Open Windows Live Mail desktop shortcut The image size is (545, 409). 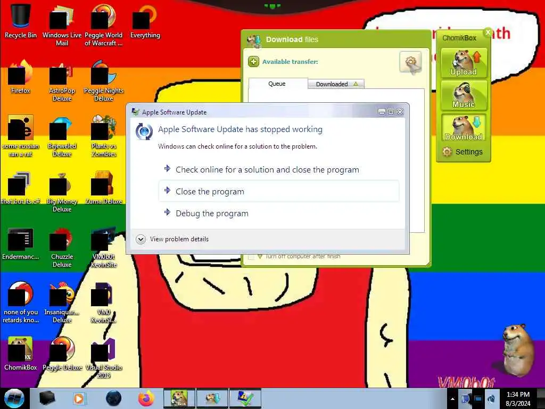tap(62, 24)
